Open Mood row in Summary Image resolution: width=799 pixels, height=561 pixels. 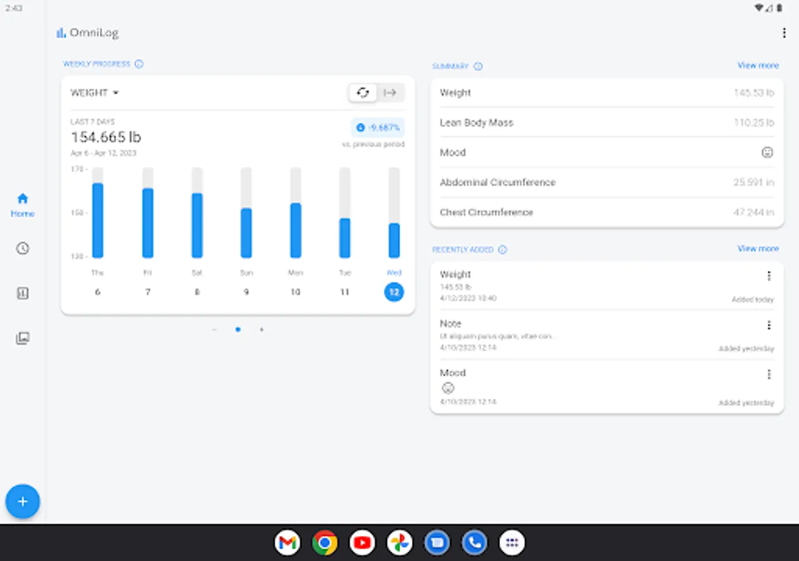(607, 153)
